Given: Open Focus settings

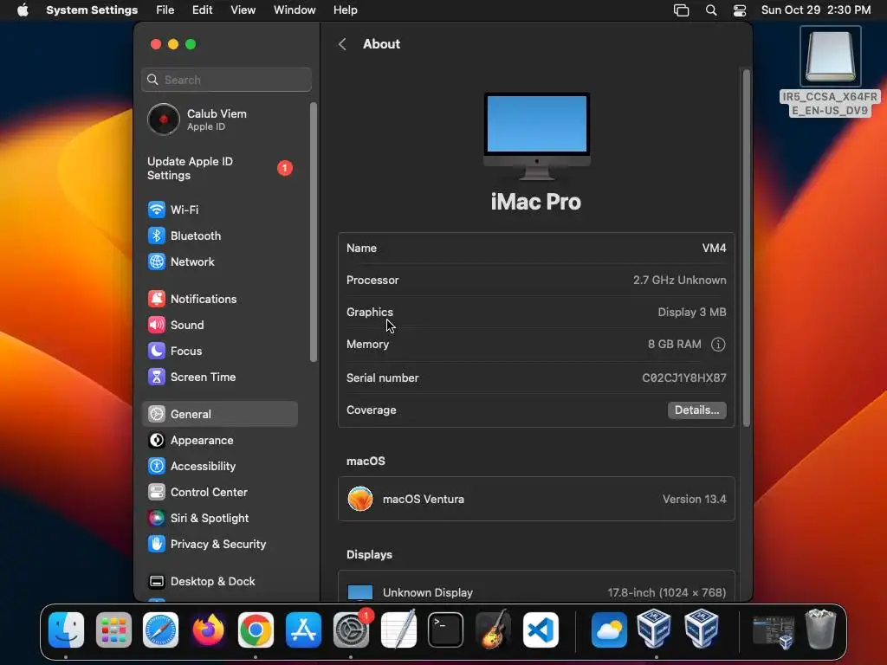Looking at the screenshot, I should [219, 352].
